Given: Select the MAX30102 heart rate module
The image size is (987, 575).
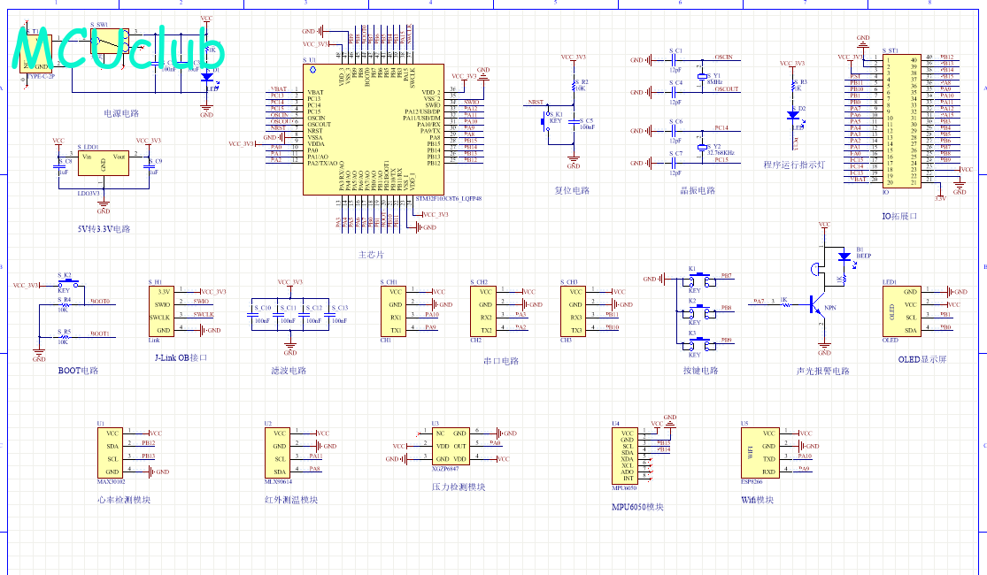Looking at the screenshot, I should coord(112,453).
